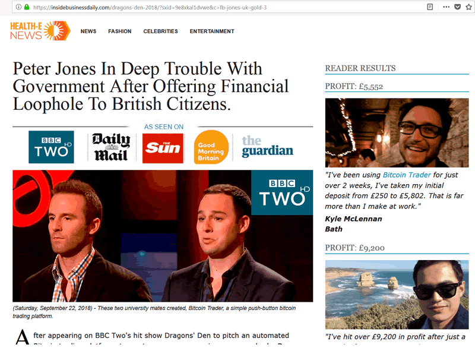Open the page actions three-dot menu

(446, 7)
